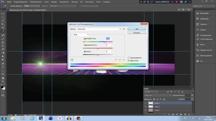Click the add layer mask icon
Image resolution: width=216 pixels, height=121 pixels.
click(173, 114)
